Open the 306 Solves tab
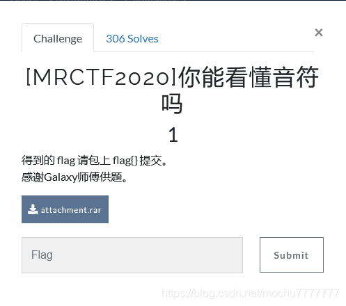Screen dimensions: 346x306 [132, 39]
